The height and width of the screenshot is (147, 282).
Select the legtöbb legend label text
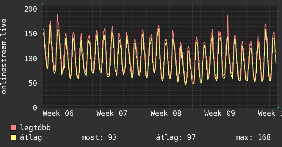[x=35, y=128]
